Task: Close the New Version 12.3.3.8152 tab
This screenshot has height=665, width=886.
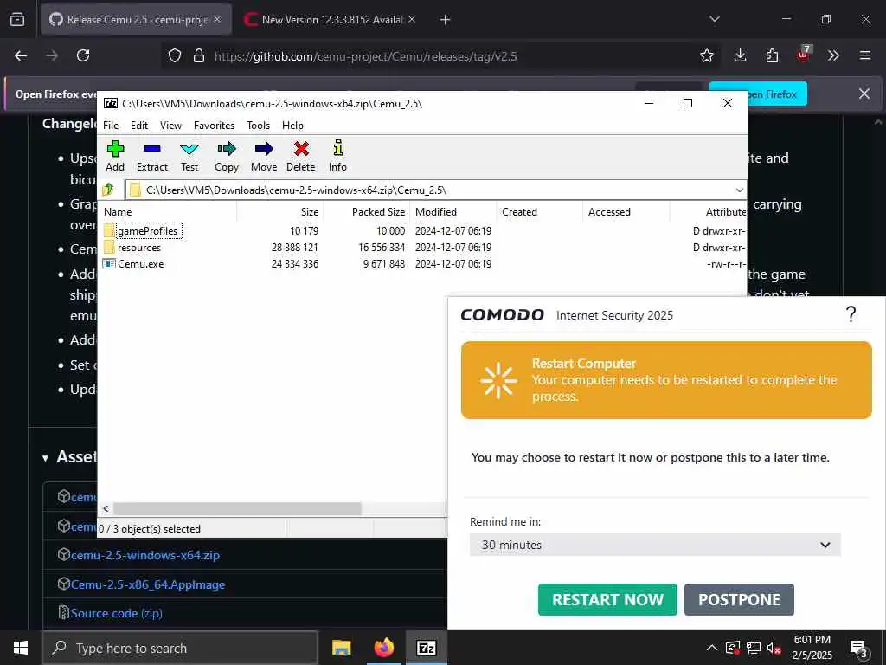Action: pyautogui.click(x=412, y=19)
